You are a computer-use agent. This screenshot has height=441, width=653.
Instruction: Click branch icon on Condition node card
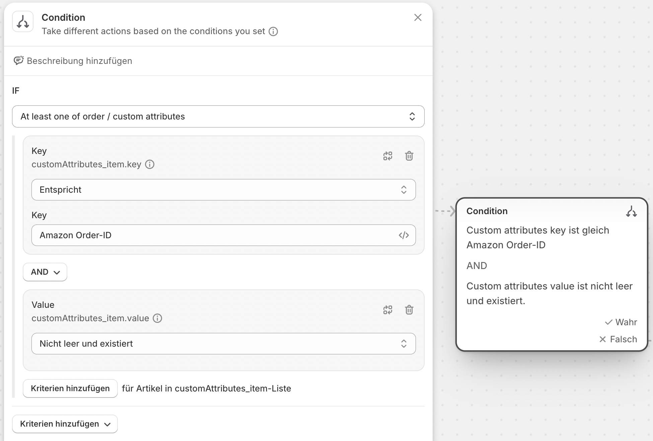[631, 211]
